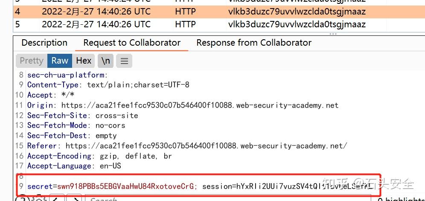Click the Collaborator payload cell in row 5

click(297, 24)
